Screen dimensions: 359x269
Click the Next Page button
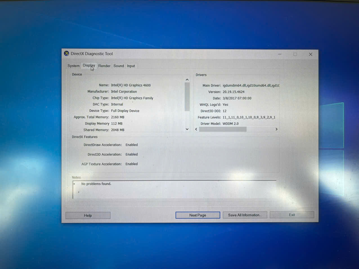coord(198,215)
